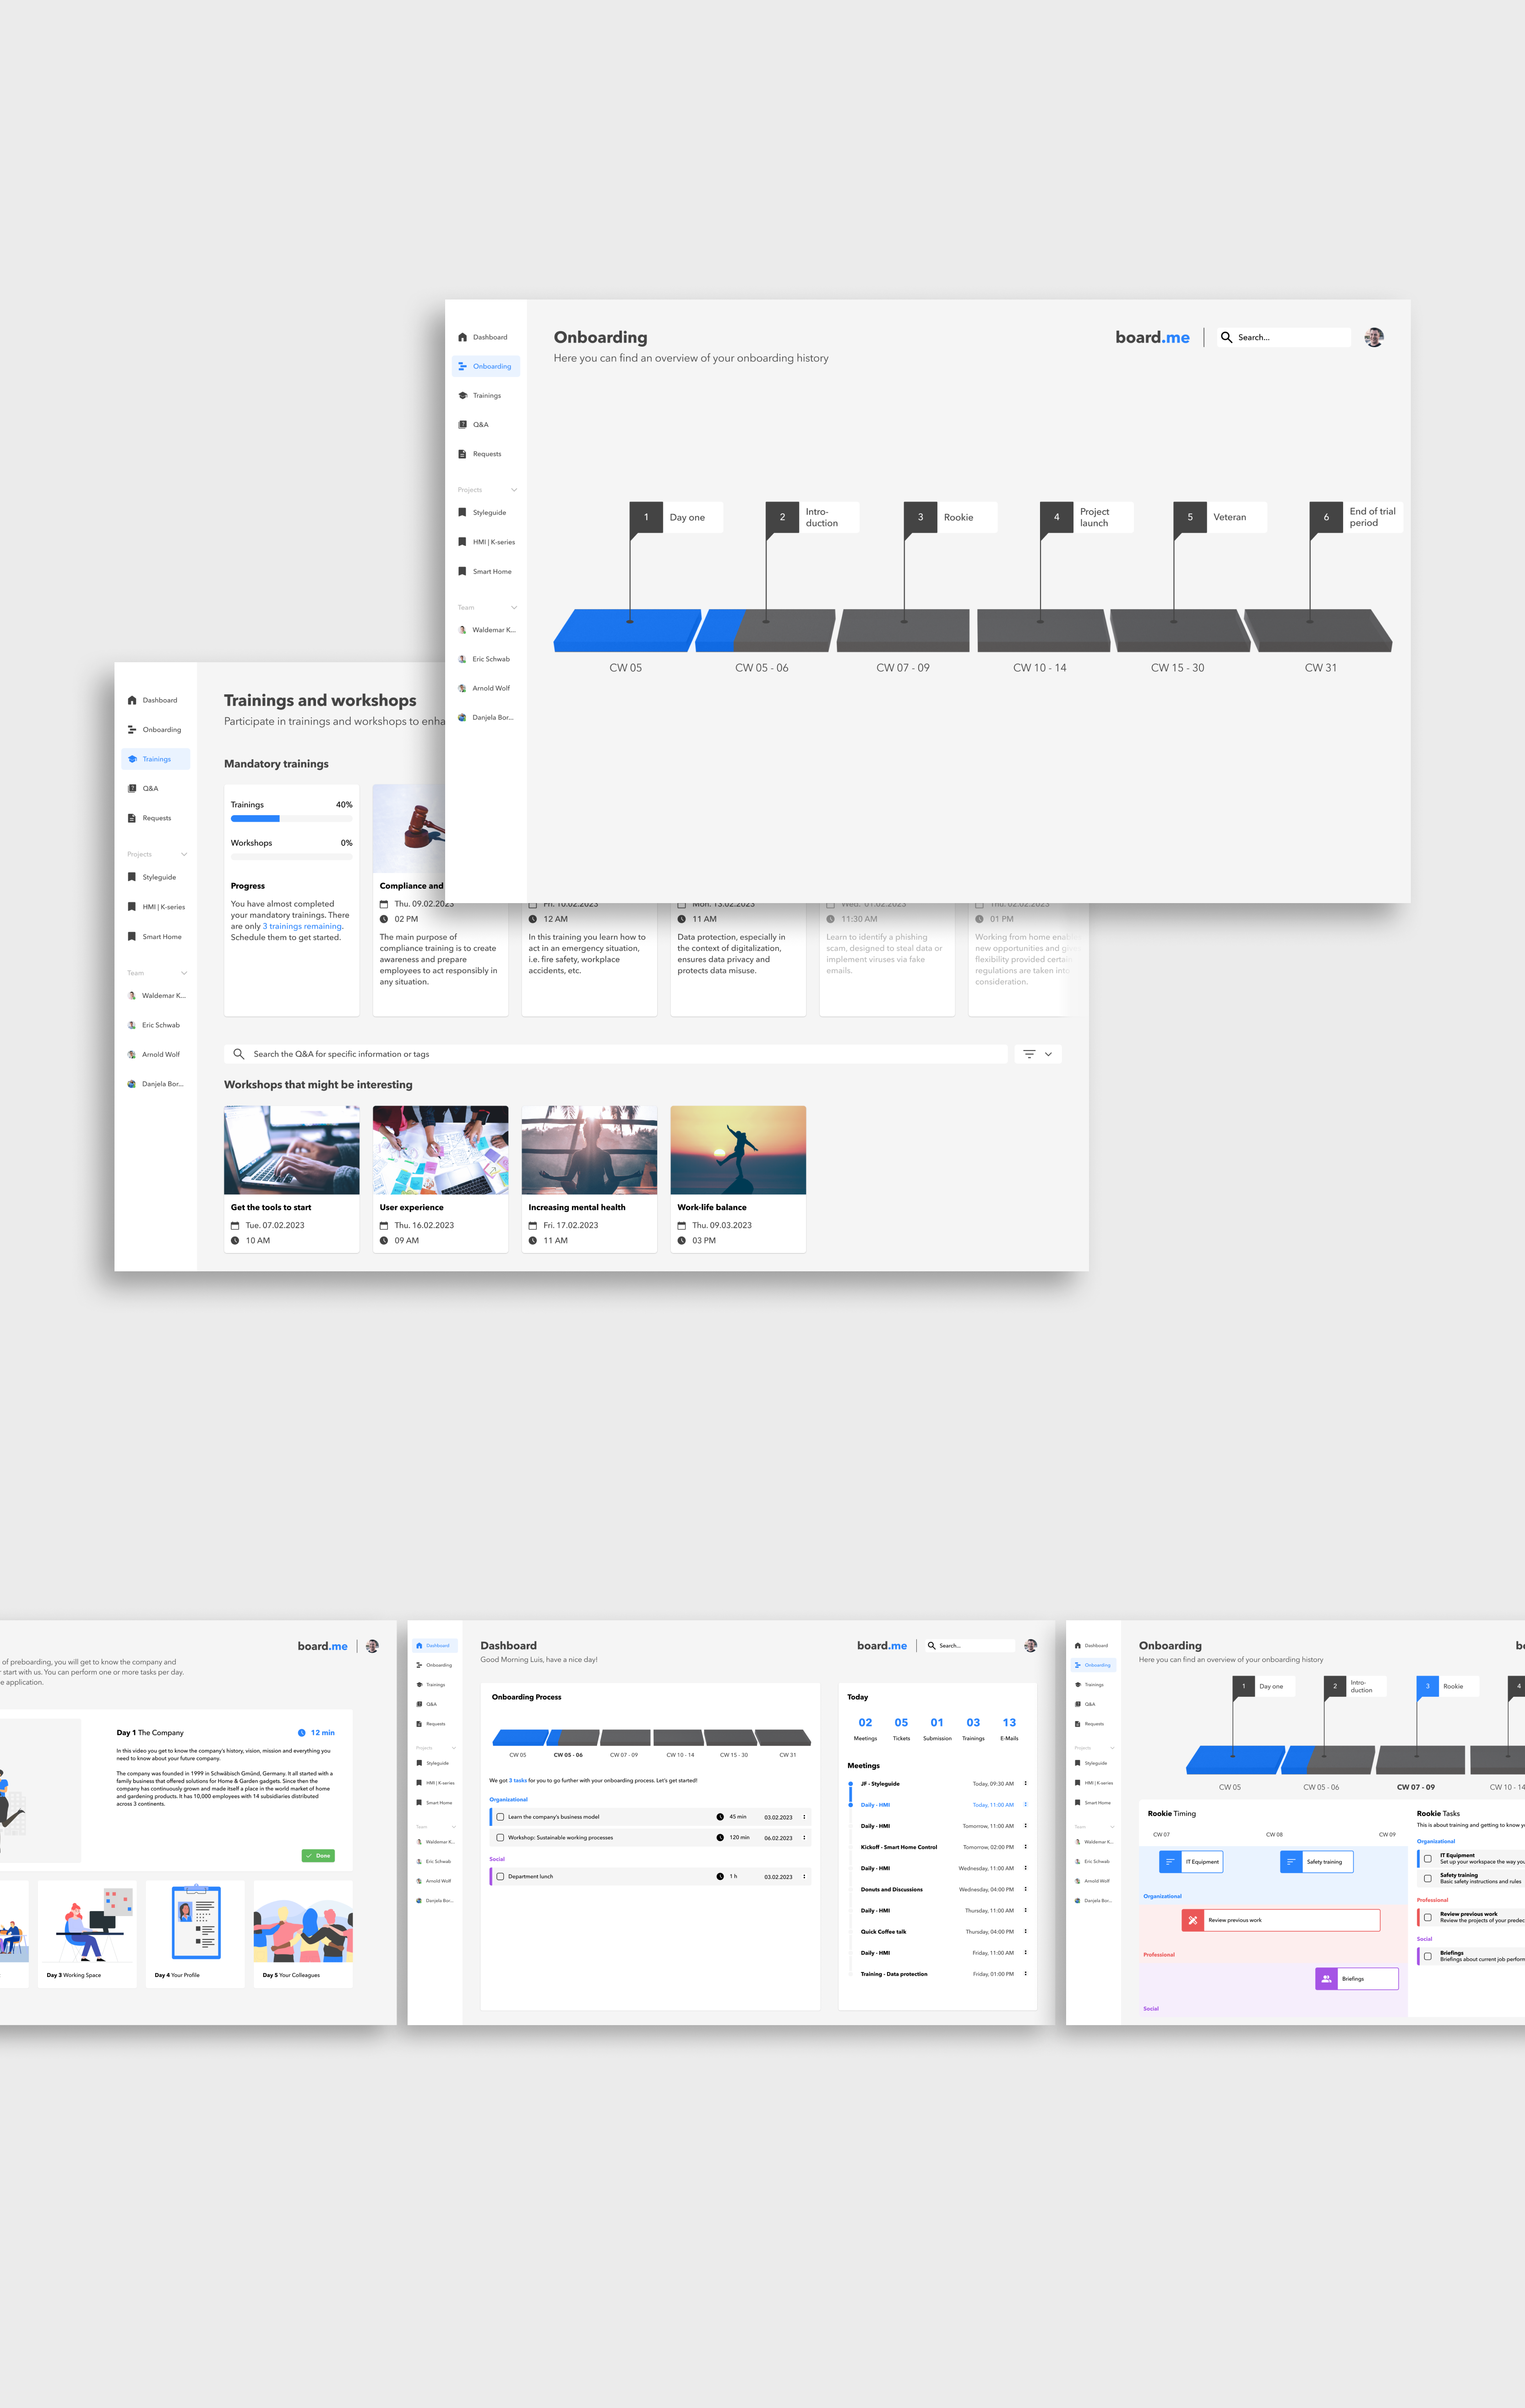Open options menu for JF - Styleguide meeting
This screenshot has height=2408, width=1525.
click(1025, 1783)
